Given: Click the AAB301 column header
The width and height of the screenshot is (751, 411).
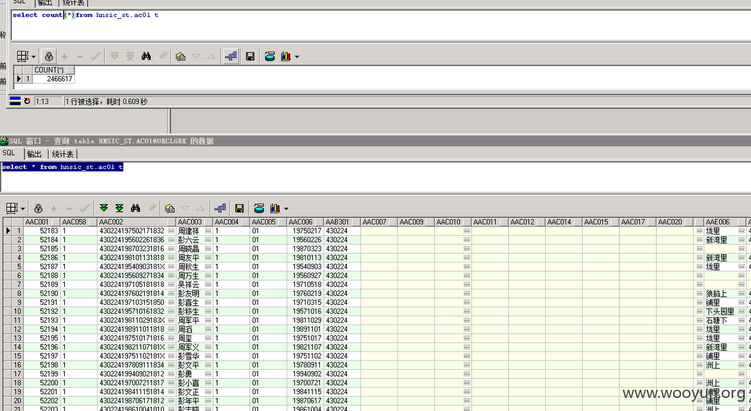Looking at the screenshot, I should pyautogui.click(x=342, y=222).
